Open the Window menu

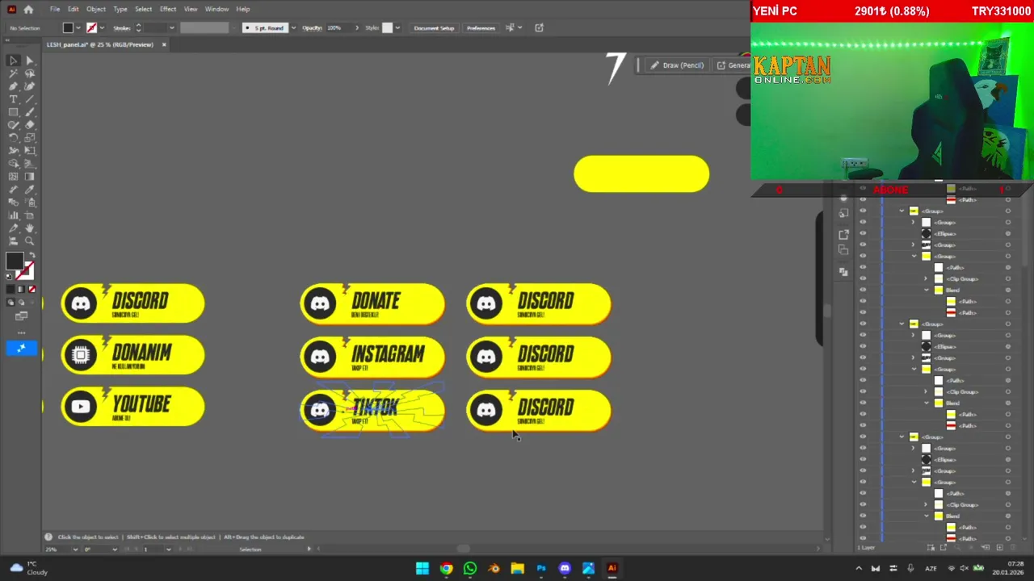[x=216, y=9]
